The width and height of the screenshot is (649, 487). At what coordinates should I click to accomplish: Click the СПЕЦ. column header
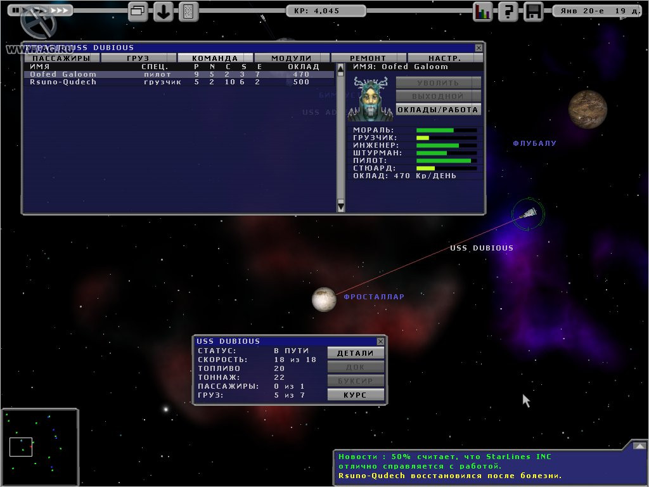[x=155, y=67]
